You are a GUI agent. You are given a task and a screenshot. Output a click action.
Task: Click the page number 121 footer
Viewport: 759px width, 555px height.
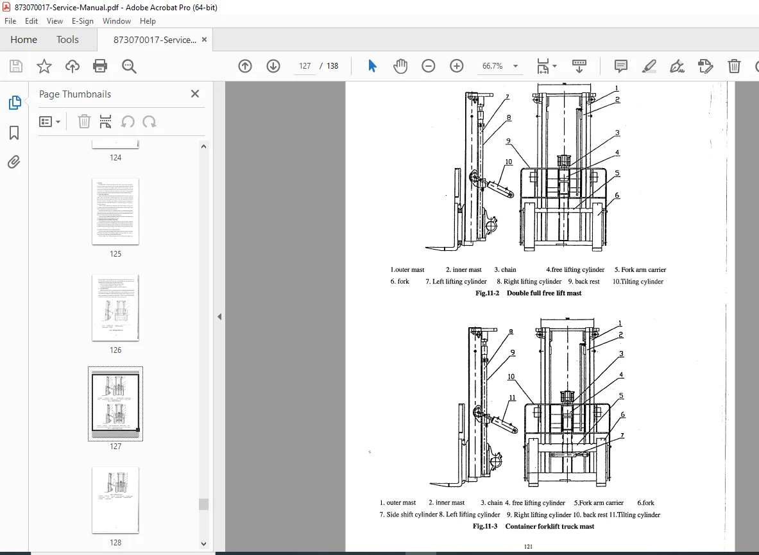tap(528, 547)
